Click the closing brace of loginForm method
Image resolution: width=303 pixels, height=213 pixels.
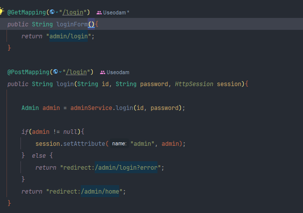pos(9,48)
